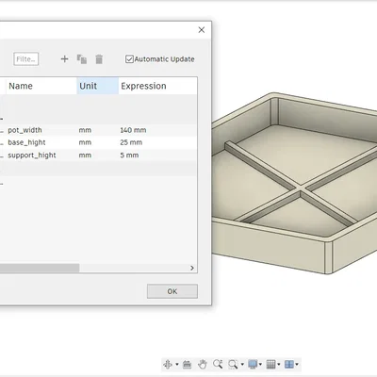Choose the Zoom magnifier tool
The image size is (377, 377).
click(218, 364)
